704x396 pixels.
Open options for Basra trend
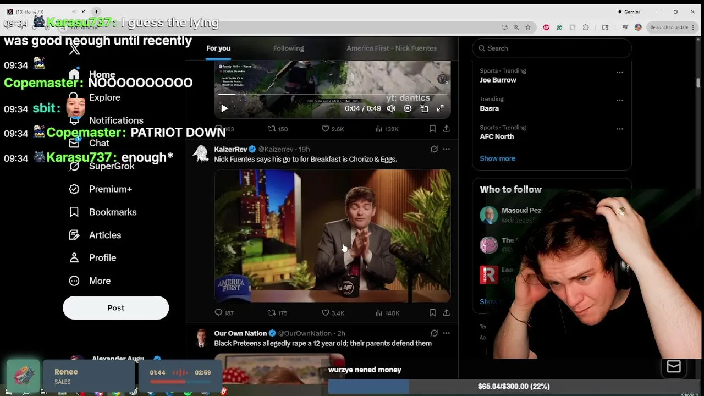(620, 101)
